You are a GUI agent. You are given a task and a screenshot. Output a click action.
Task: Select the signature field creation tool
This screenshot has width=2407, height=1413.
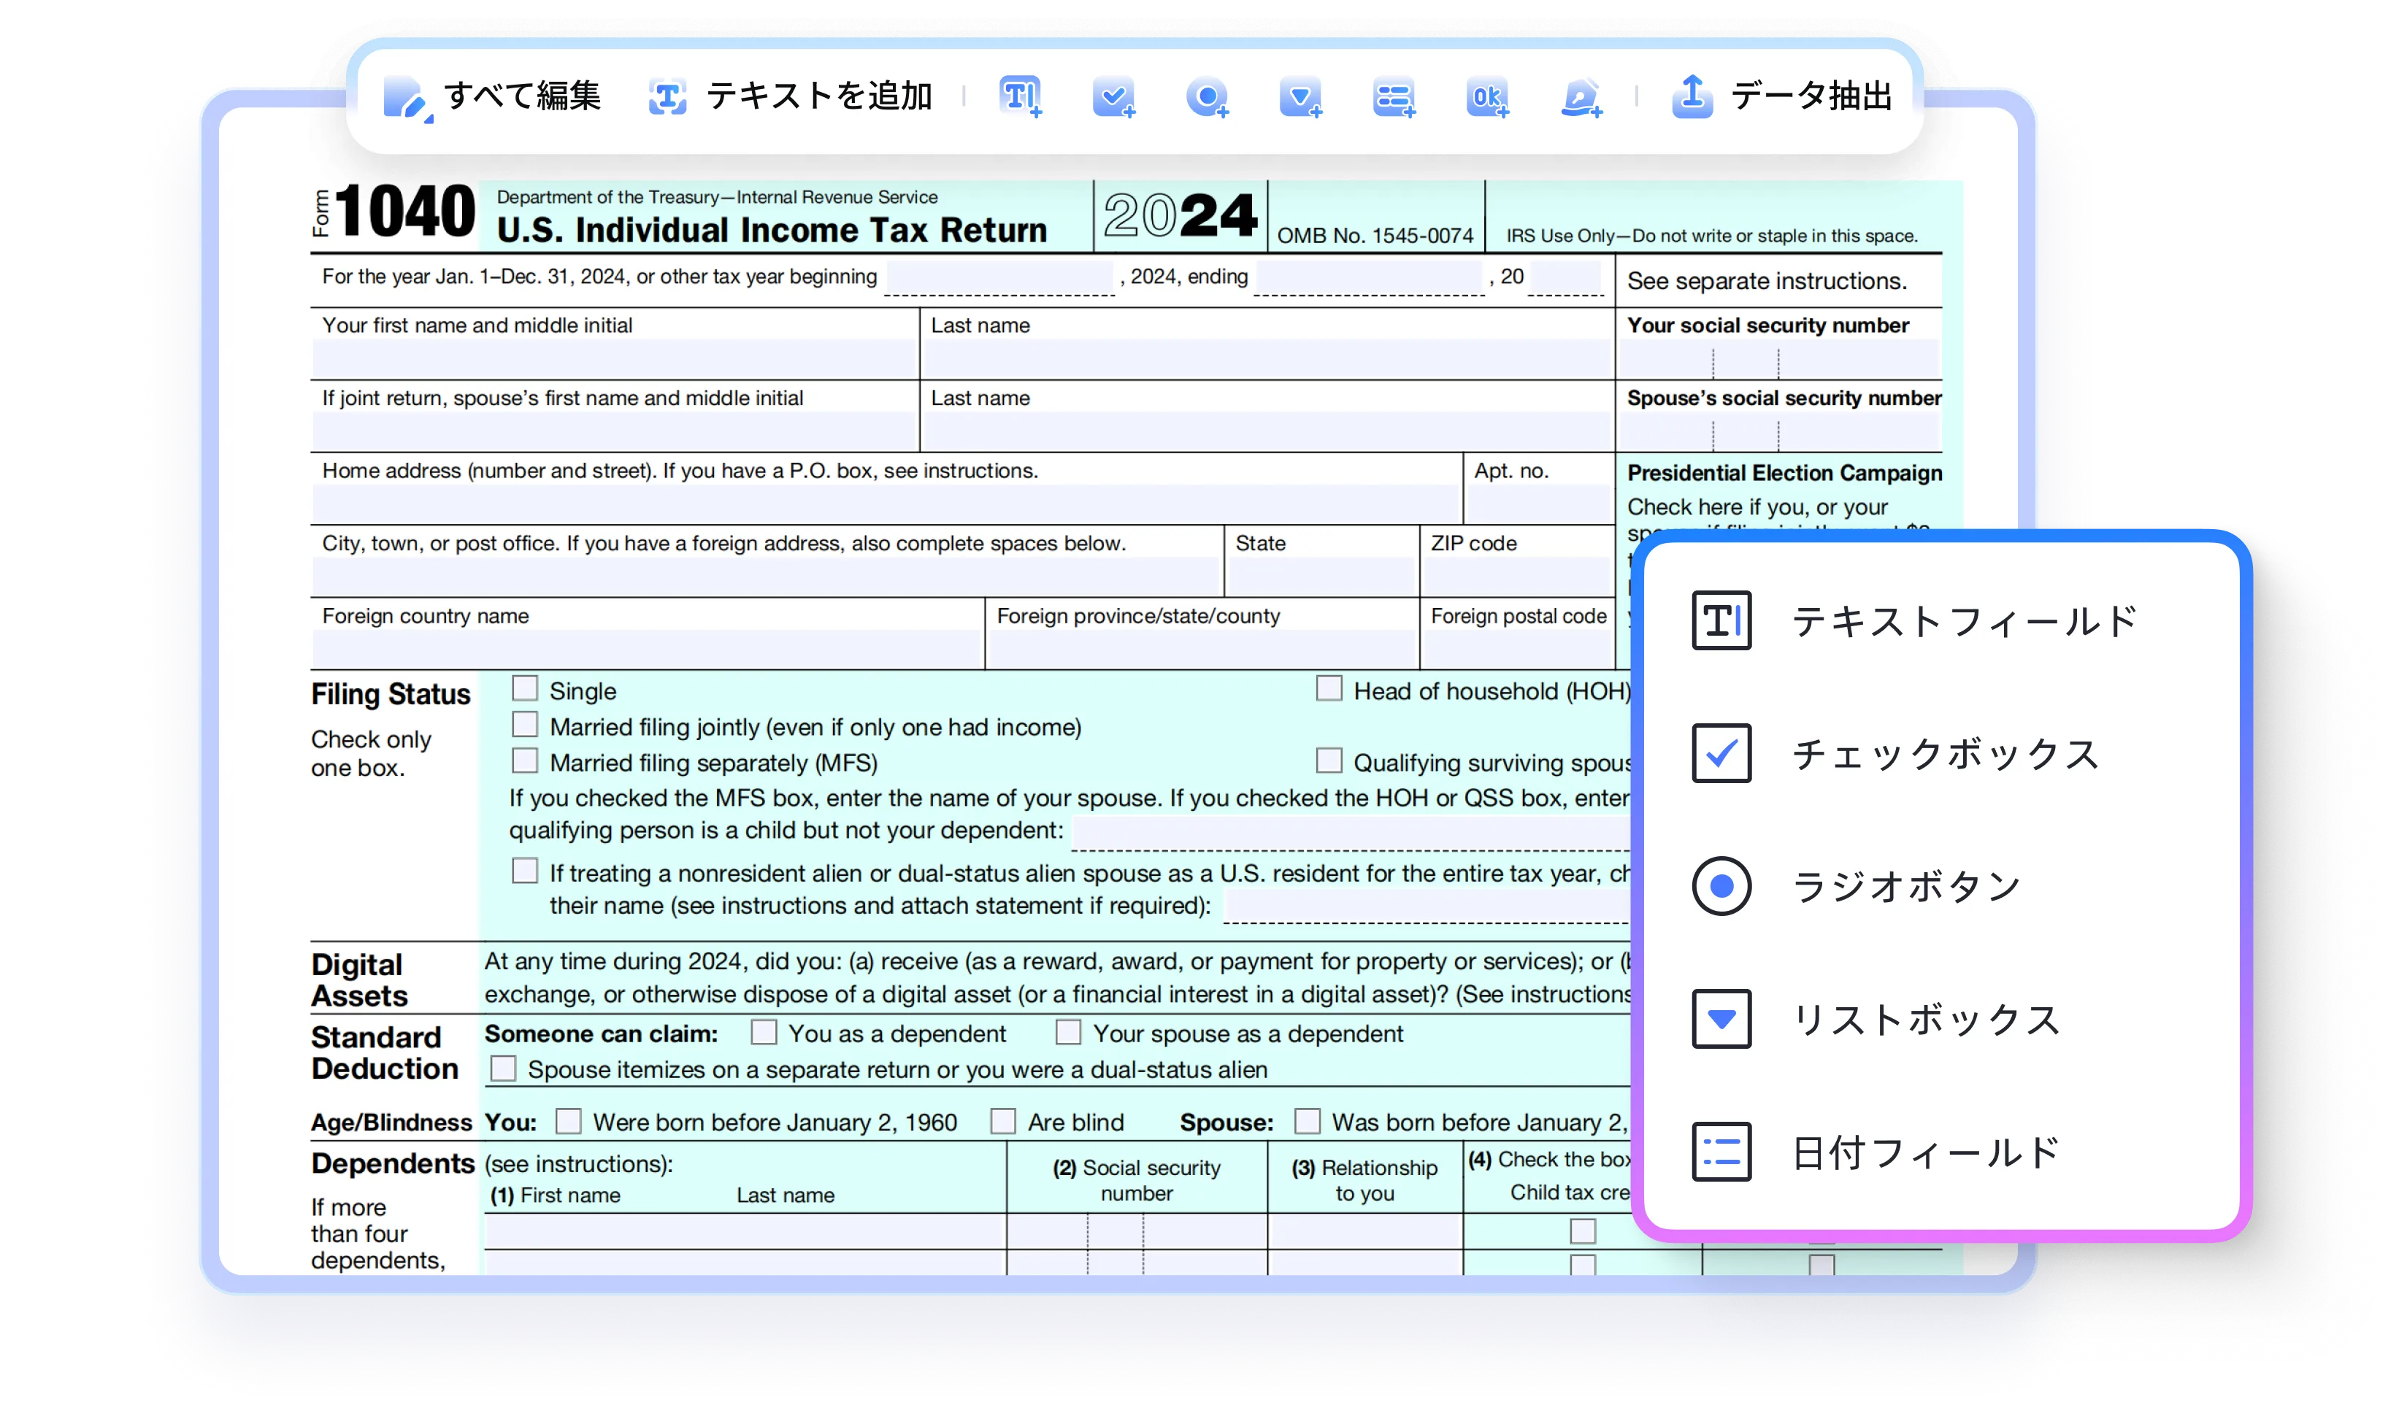[1581, 97]
